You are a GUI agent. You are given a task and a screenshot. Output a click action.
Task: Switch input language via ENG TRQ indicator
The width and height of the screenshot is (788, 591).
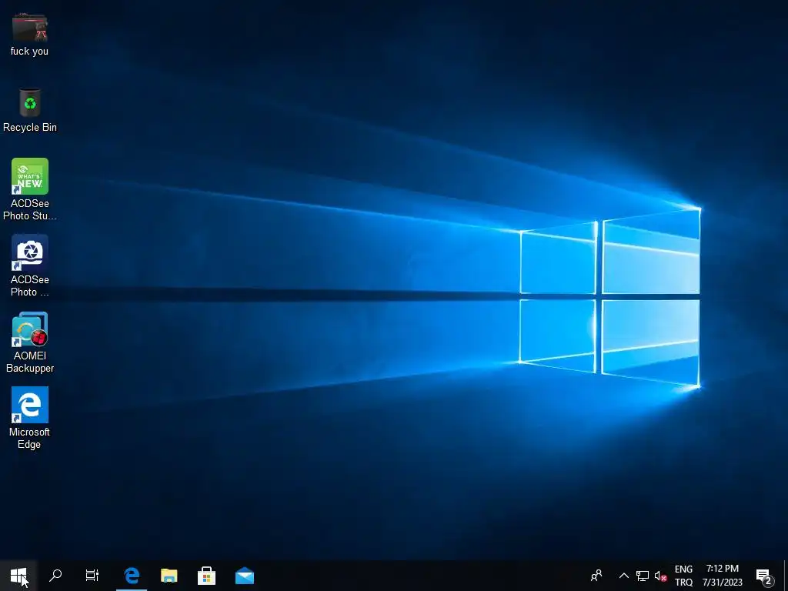click(683, 576)
